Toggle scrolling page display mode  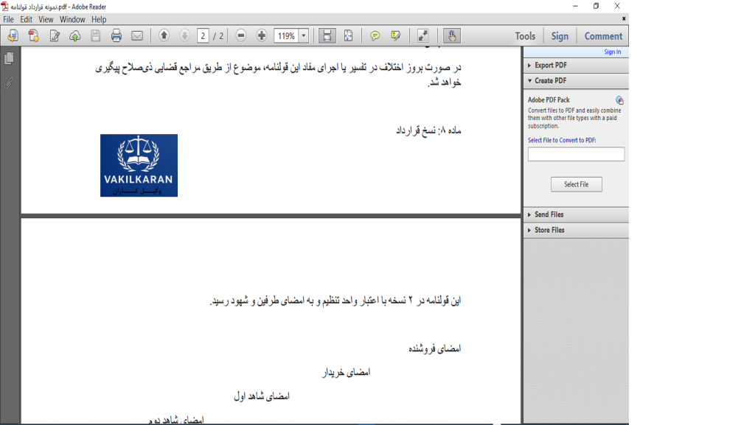tap(327, 35)
